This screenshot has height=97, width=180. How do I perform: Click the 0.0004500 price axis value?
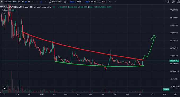pos(174,10)
